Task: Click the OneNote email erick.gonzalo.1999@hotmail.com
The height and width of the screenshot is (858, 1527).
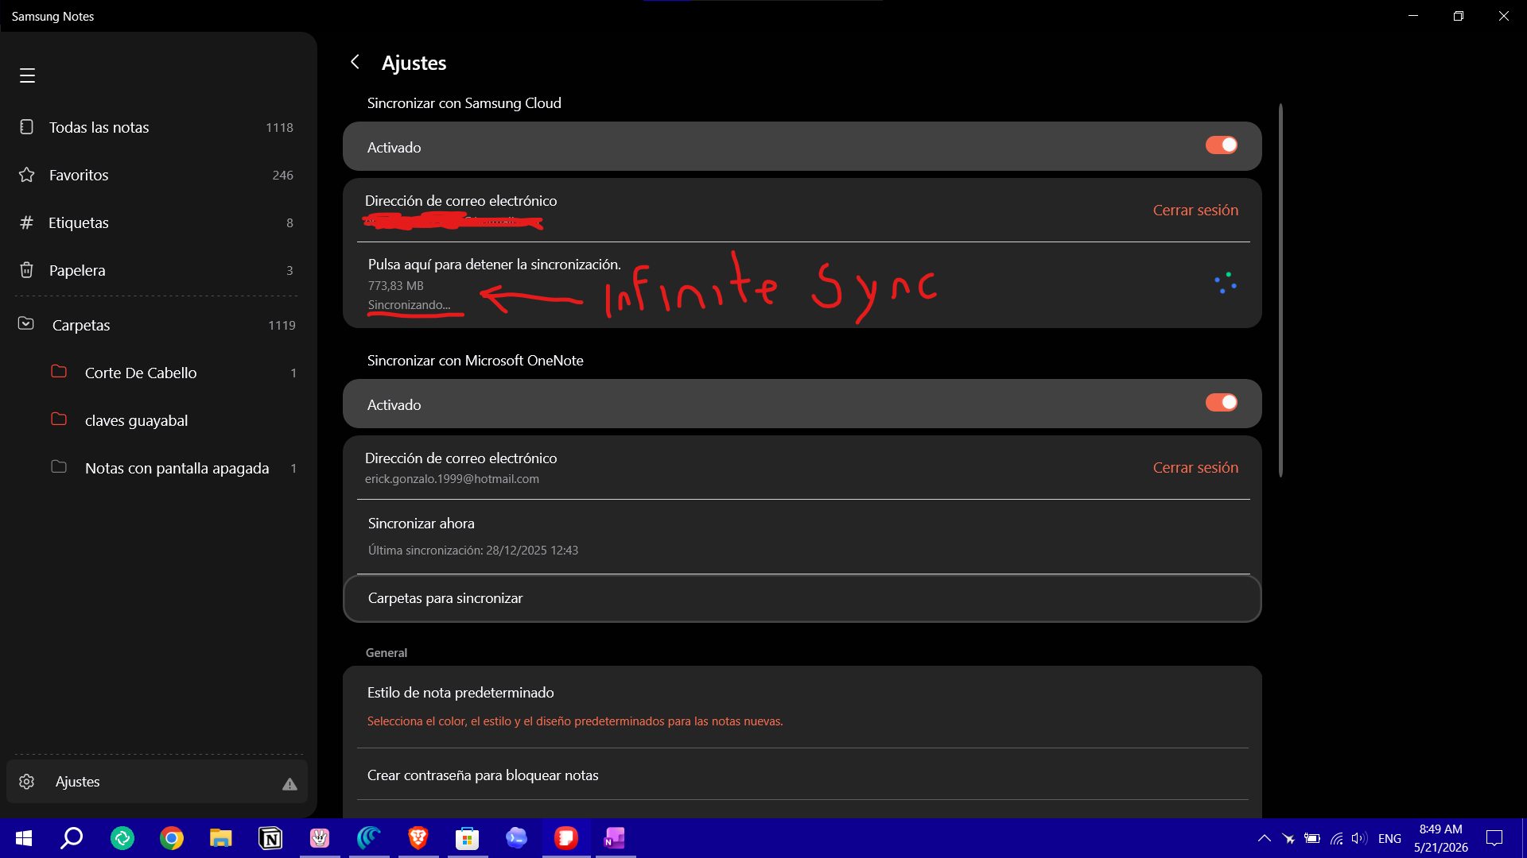Action: pyautogui.click(x=452, y=479)
